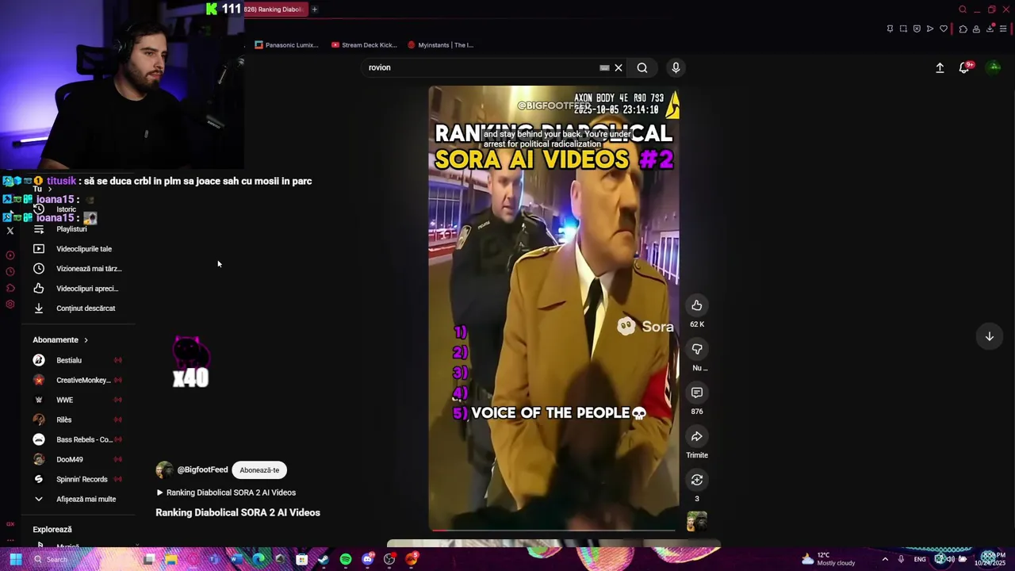Open the MyInstants bookmark

(x=440, y=45)
